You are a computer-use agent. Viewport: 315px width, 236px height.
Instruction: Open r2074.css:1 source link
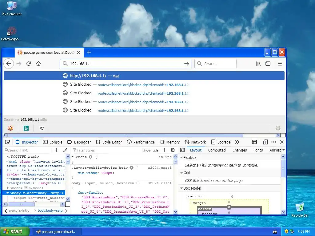tap(160, 167)
